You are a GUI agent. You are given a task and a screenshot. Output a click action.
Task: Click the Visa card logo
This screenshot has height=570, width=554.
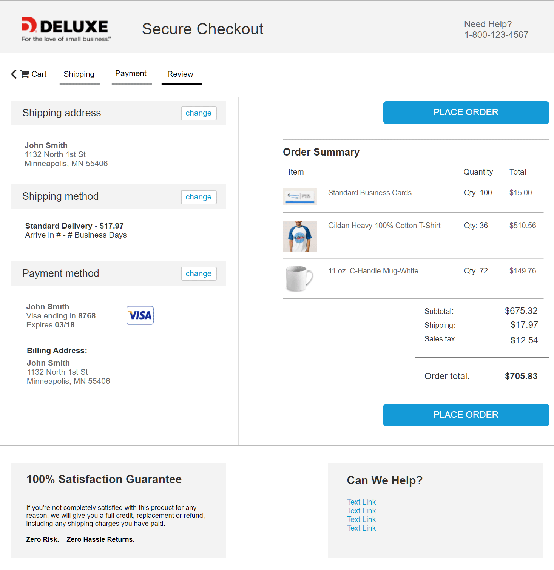coord(140,315)
